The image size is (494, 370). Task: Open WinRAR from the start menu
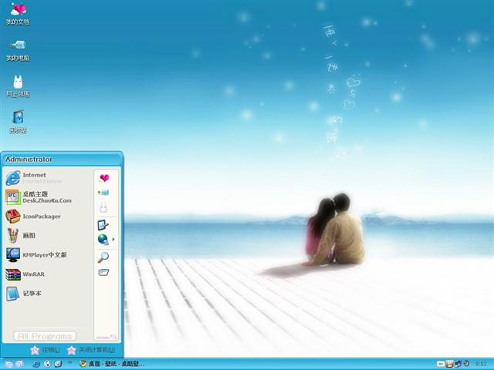[48, 274]
